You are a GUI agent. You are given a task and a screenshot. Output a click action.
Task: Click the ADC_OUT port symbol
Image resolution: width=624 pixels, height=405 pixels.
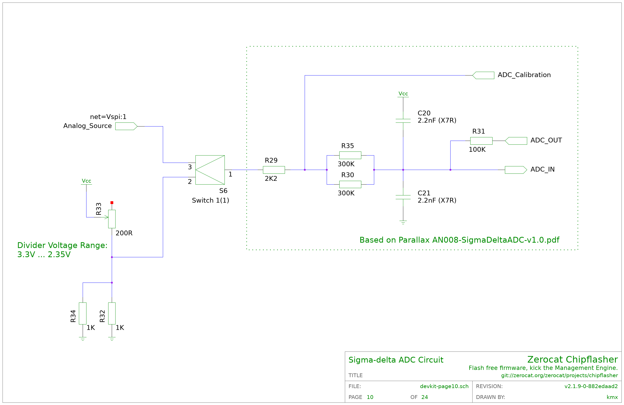pos(516,141)
